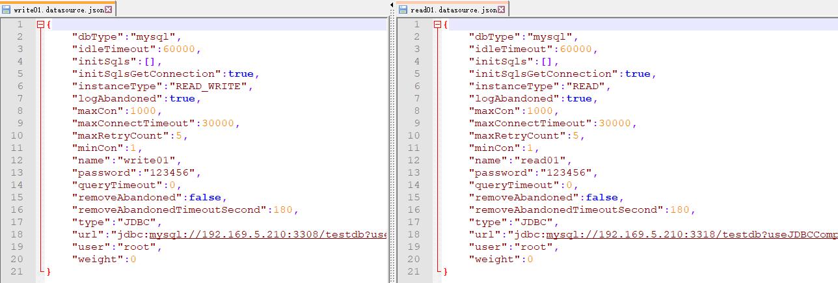Click the save icon on read01 tab

(x=403, y=10)
